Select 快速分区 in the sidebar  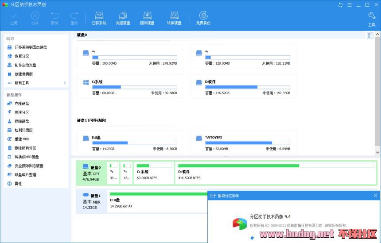22,112
